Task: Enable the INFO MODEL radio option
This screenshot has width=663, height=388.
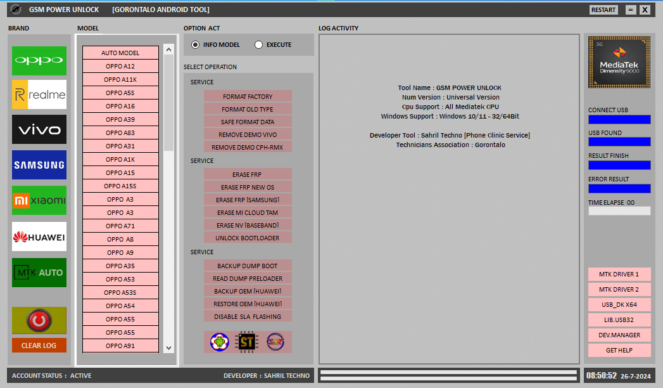Action: pyautogui.click(x=215, y=45)
